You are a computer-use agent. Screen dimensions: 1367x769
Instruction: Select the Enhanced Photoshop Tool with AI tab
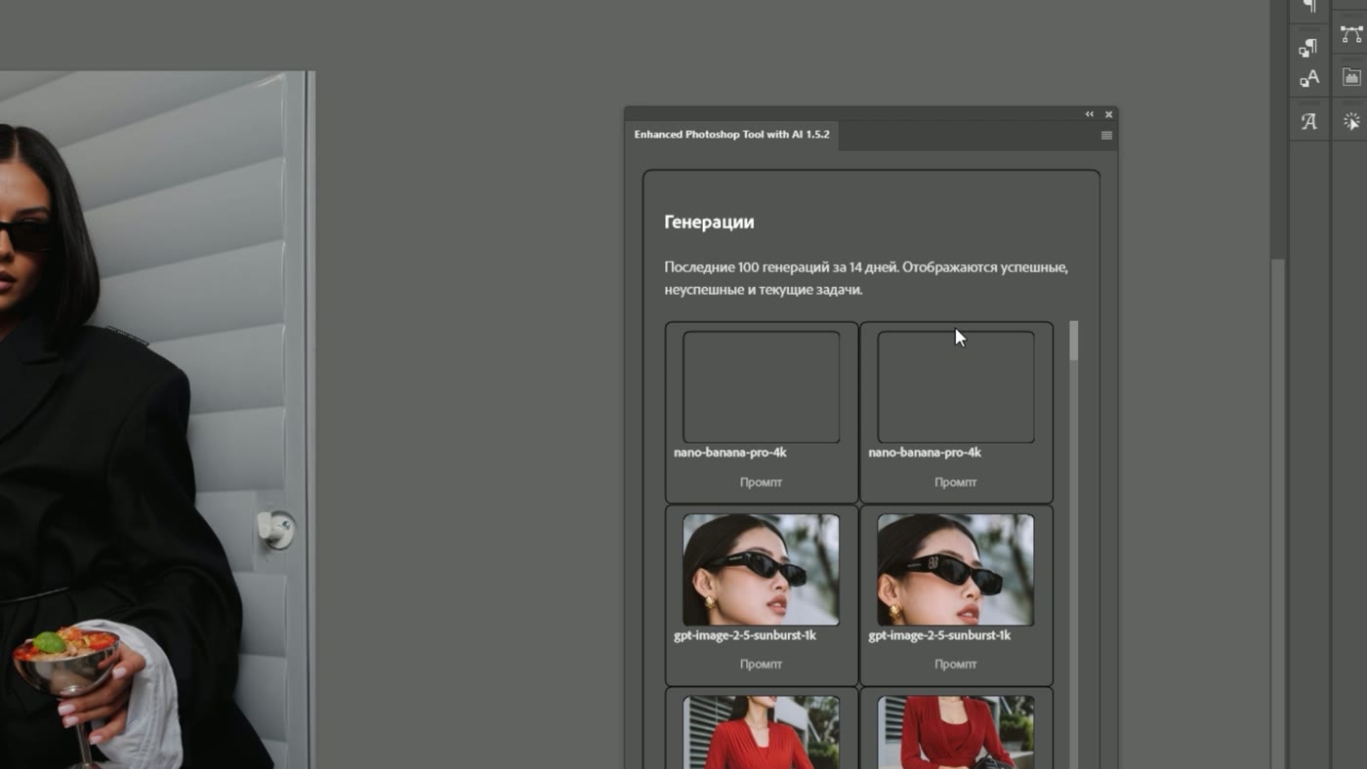pyautogui.click(x=731, y=135)
